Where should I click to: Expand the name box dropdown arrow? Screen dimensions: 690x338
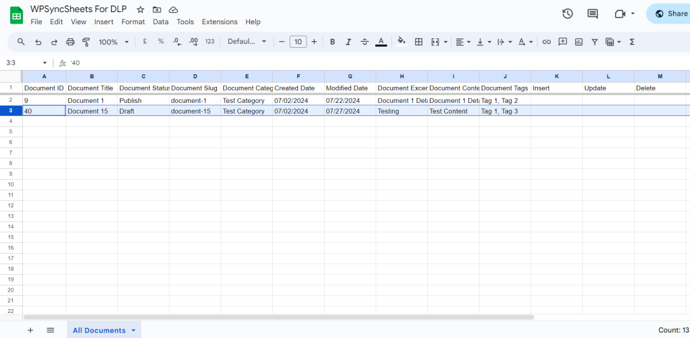pos(45,63)
